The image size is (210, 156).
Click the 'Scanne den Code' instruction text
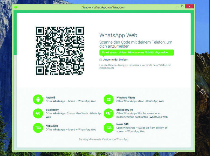[136, 44]
